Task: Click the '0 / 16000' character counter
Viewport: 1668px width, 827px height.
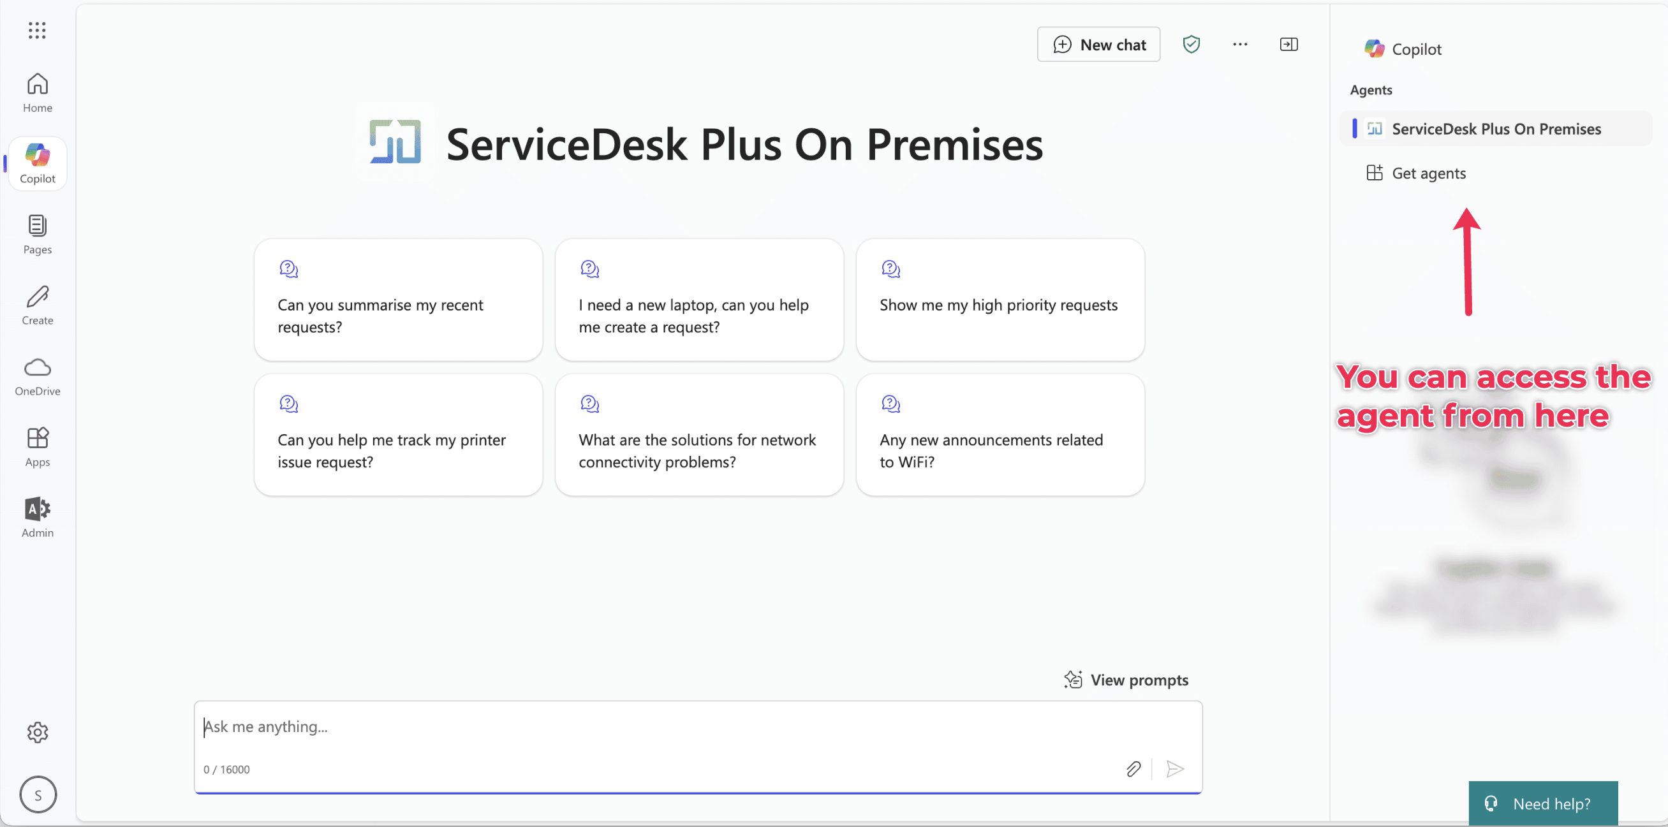Action: (226, 770)
